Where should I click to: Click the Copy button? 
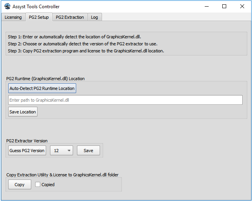click(x=20, y=185)
